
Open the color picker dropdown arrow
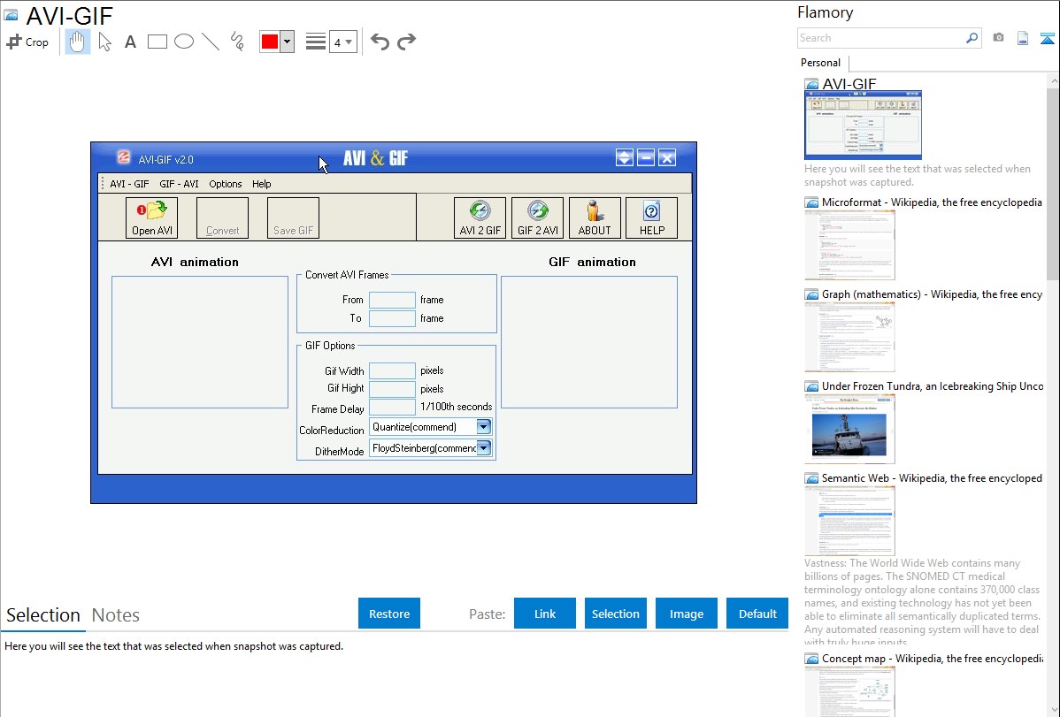288,42
